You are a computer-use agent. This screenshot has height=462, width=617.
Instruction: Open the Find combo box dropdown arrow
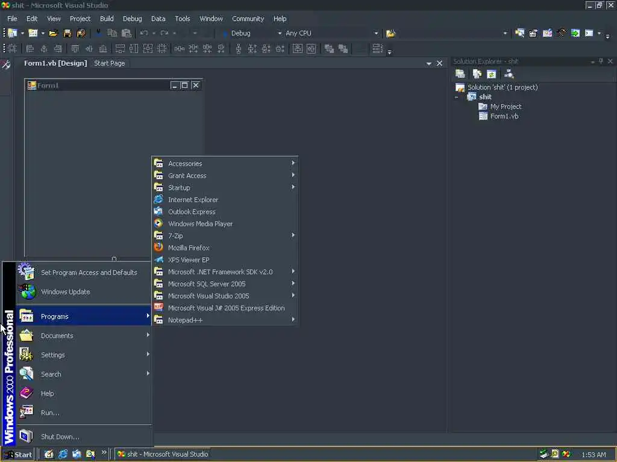pos(506,34)
